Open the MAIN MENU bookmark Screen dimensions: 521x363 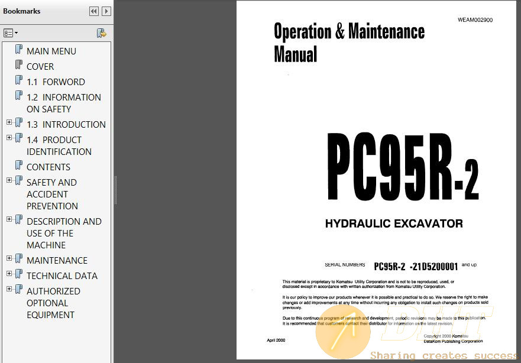[51, 51]
